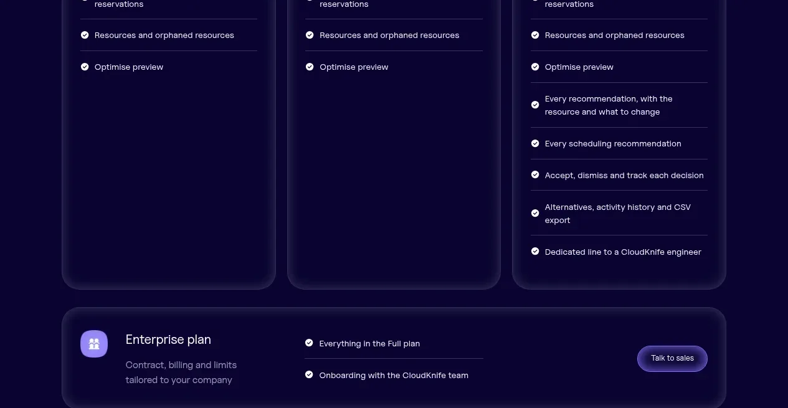Click the checkmark beside Every recommendation, with the resource
Image resolution: width=788 pixels, height=408 pixels.
[x=535, y=105]
